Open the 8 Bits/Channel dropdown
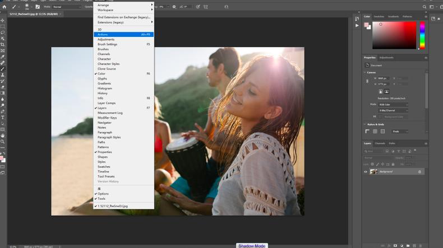 393,111
